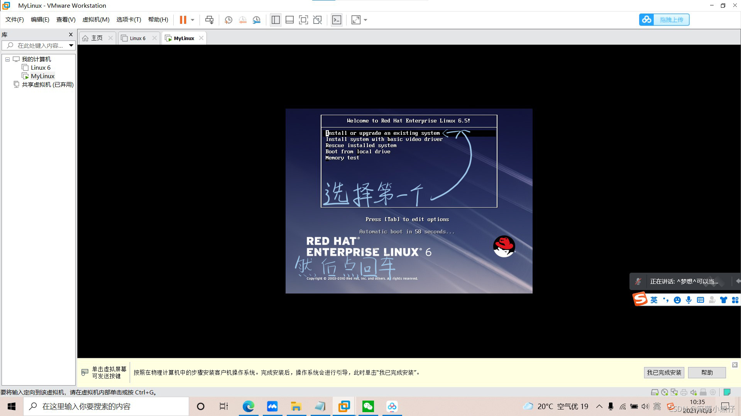
Task: Toggle the thumbnail bar view
Action: click(289, 20)
